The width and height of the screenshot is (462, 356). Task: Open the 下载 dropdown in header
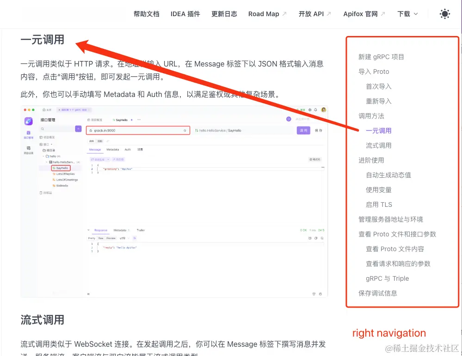point(407,14)
